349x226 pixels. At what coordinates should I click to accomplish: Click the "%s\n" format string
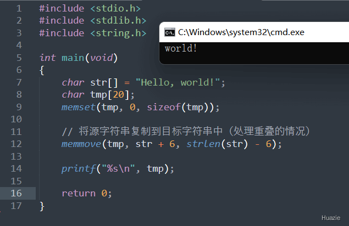pos(118,168)
